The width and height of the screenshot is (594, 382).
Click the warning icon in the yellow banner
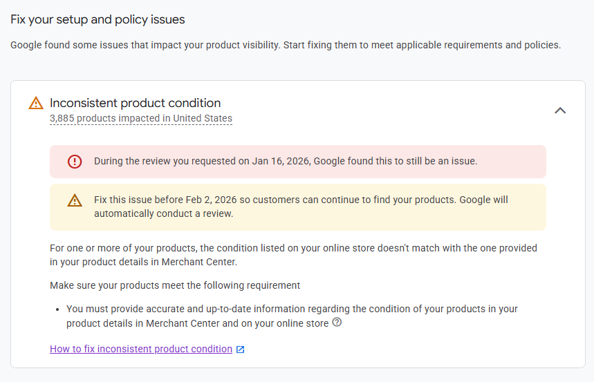(75, 201)
